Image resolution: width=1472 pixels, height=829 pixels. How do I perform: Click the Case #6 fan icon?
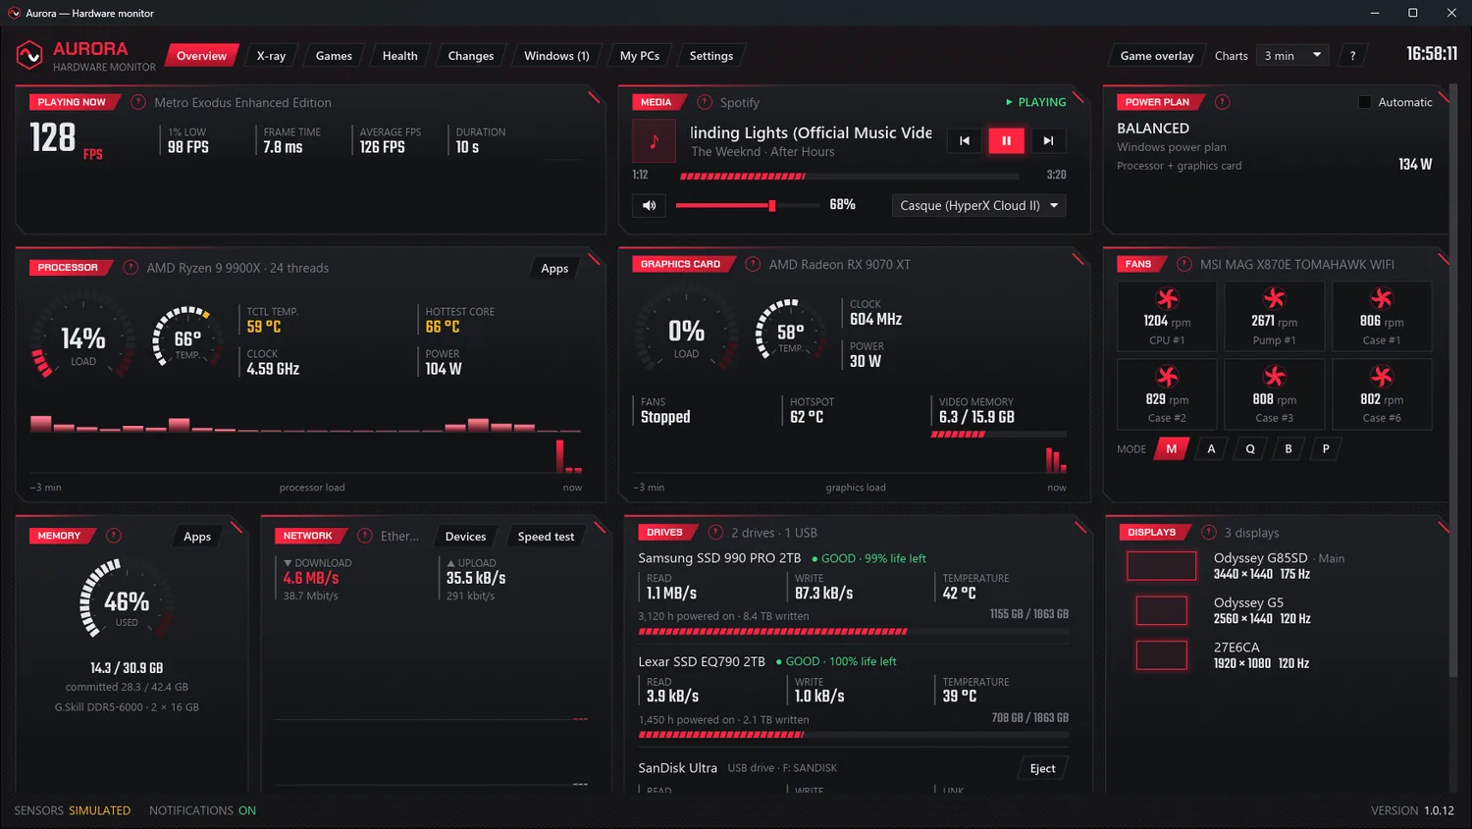point(1382,377)
